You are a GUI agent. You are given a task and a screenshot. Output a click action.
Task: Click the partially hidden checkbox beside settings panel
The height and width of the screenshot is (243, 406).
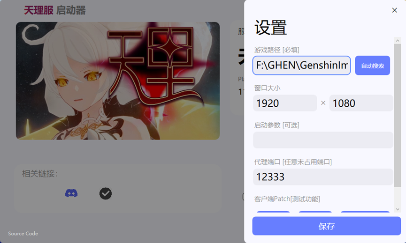[244, 197]
